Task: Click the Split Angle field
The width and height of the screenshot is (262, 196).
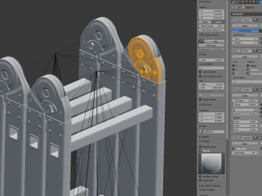Action: click(245, 152)
